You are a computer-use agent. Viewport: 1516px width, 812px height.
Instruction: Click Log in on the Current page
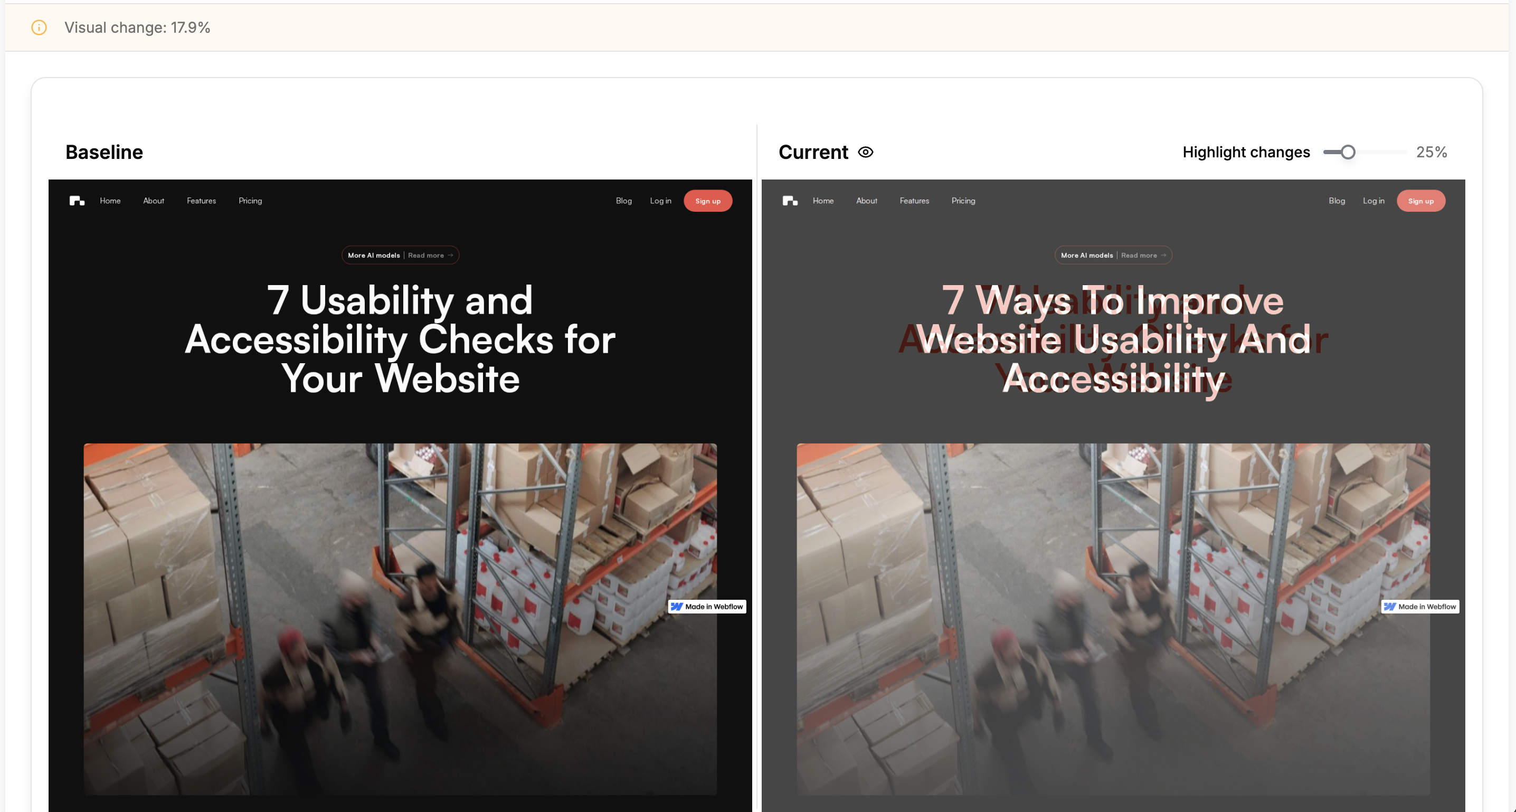1373,201
